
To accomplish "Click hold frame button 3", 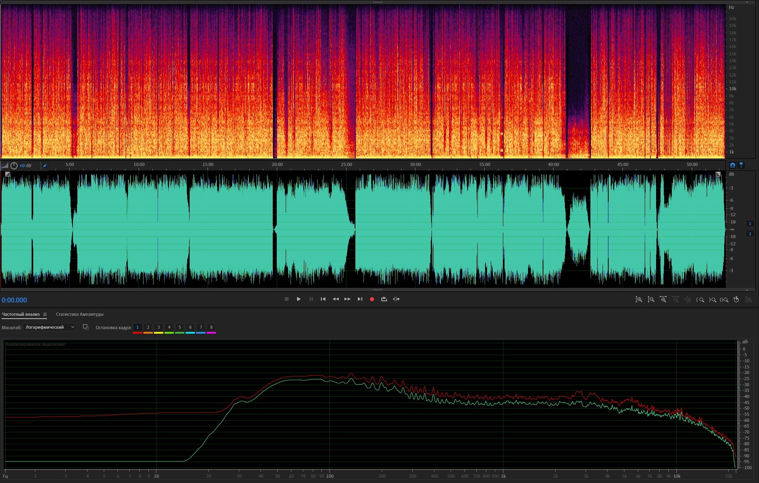I will click(158, 327).
